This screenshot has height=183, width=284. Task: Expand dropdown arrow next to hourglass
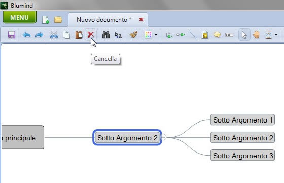click(276, 35)
